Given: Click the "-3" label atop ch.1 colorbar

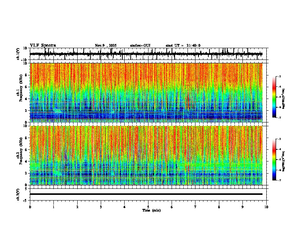Looking at the screenshot, I should (279, 77).
